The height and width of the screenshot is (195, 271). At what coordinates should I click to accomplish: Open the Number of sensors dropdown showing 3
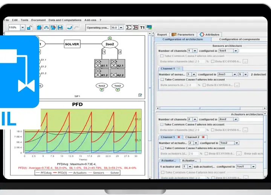[x=194, y=75]
